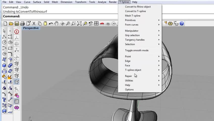The width and height of the screenshot is (214, 121).
Task: Click the blue Help question mark icon
Action: 182,23
